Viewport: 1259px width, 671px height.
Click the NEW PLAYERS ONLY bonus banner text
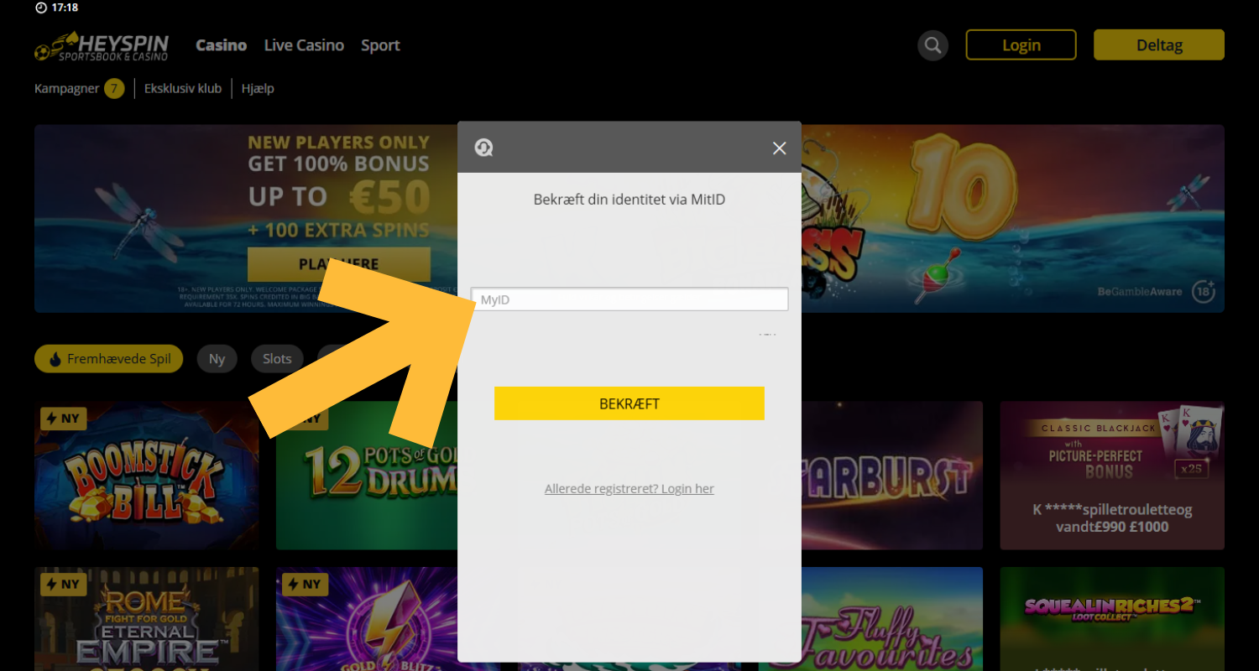coord(338,143)
